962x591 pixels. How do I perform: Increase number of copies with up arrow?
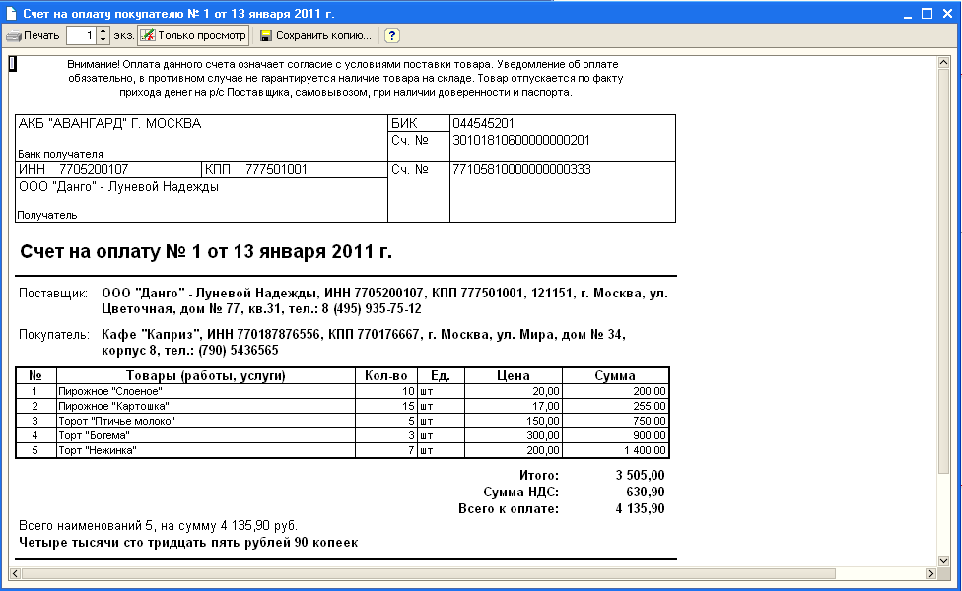[103, 32]
